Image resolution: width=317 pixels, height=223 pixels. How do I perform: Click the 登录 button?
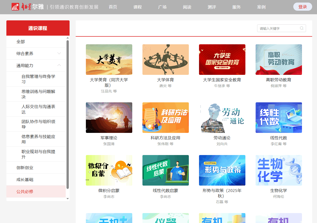coord(302,7)
